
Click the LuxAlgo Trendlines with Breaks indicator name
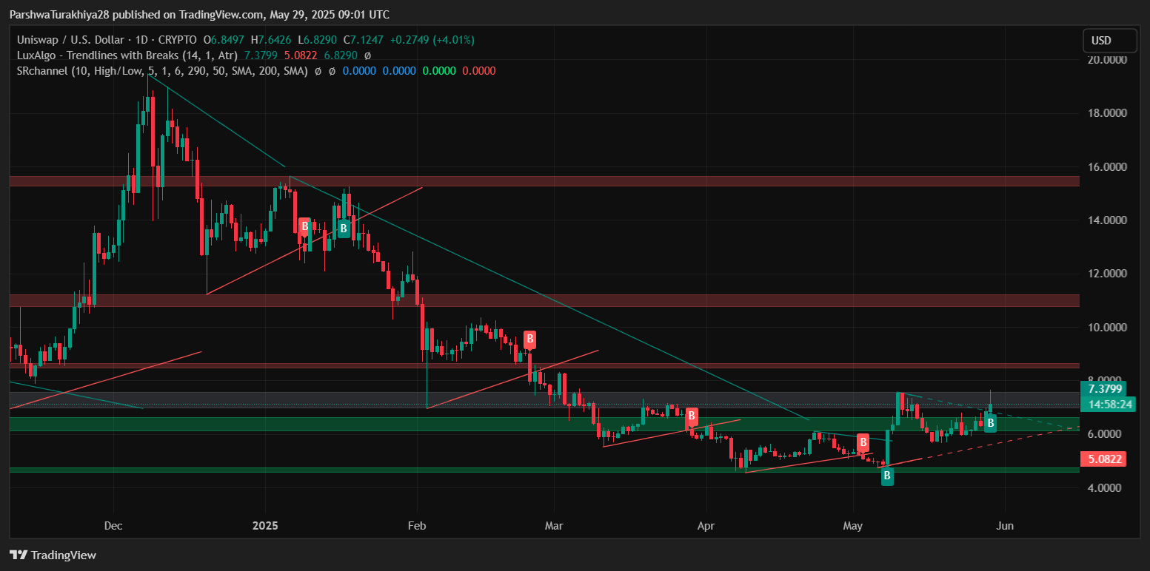pyautogui.click(x=127, y=55)
